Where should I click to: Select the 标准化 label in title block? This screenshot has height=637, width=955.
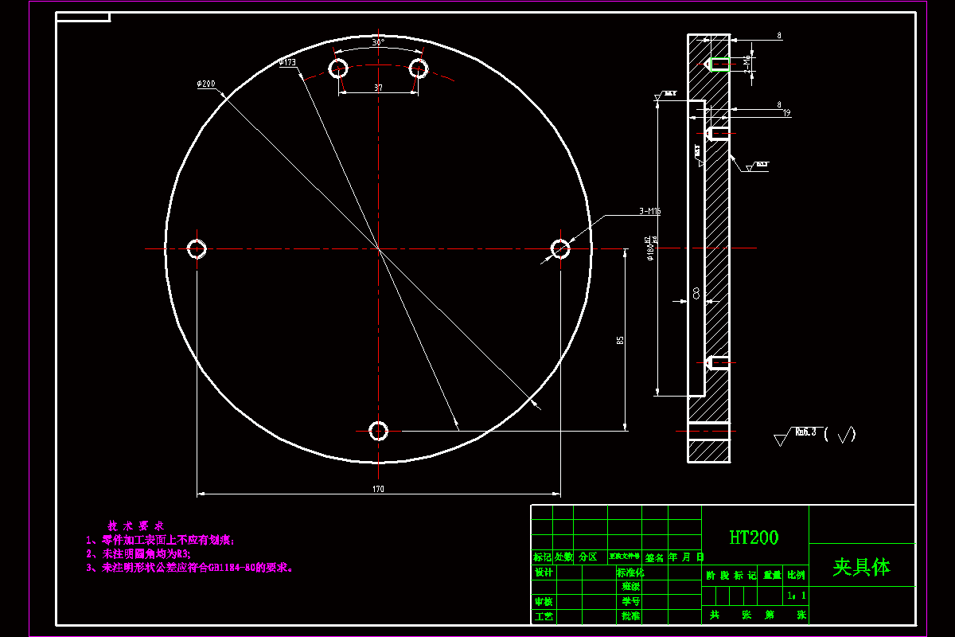coord(630,573)
